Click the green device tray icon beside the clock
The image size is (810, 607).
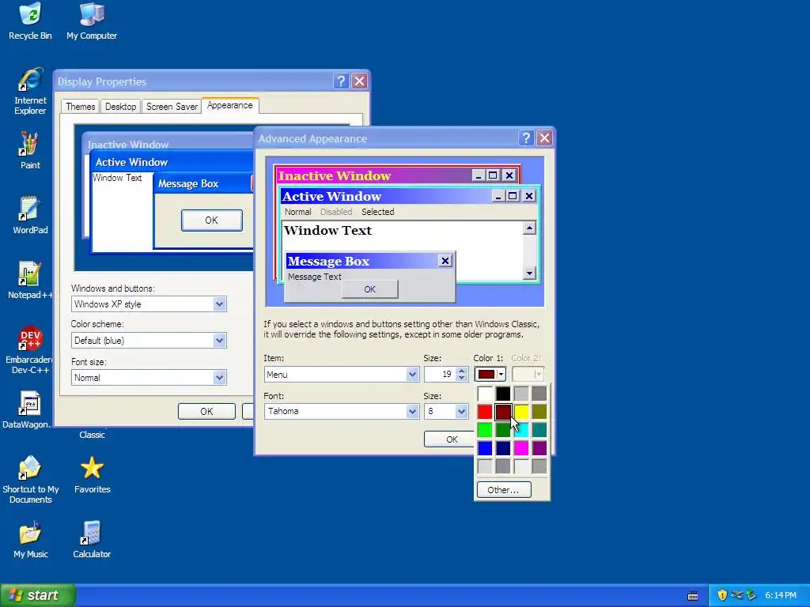pos(751,595)
